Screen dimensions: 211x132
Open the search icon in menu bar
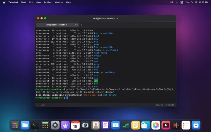(x=177, y=2)
